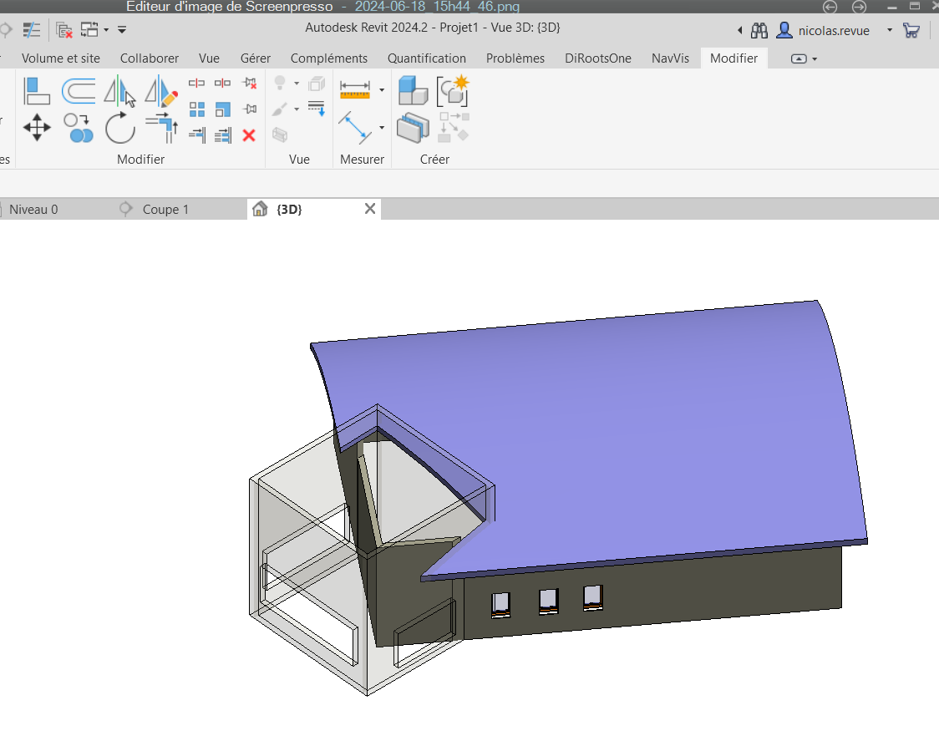Screen dimensions: 939x736
Task: Open the Coupe 1 view tab
Action: (x=165, y=210)
